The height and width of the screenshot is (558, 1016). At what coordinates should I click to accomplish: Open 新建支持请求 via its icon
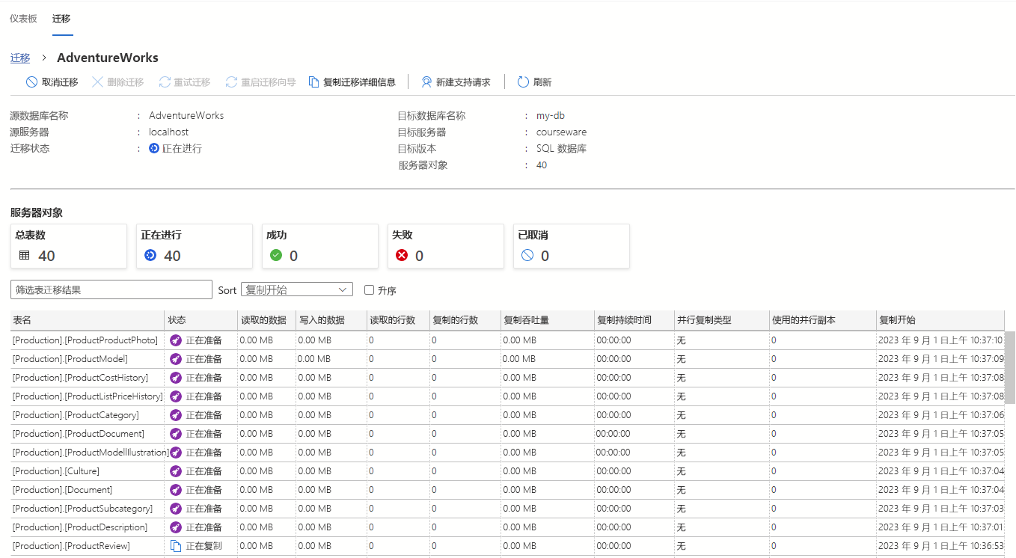tap(426, 82)
